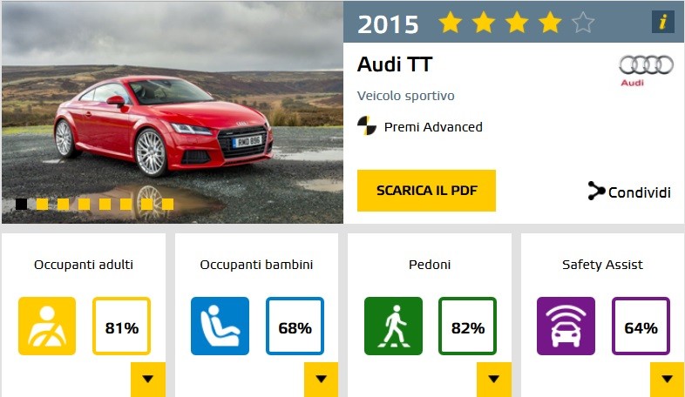Expand the Occupanti adulti details arrow
685x397 pixels.
click(x=148, y=379)
